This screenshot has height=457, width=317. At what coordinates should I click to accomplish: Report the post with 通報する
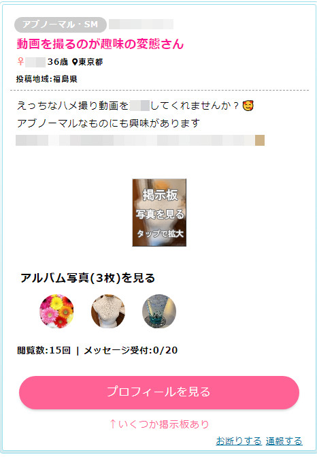click(x=284, y=441)
